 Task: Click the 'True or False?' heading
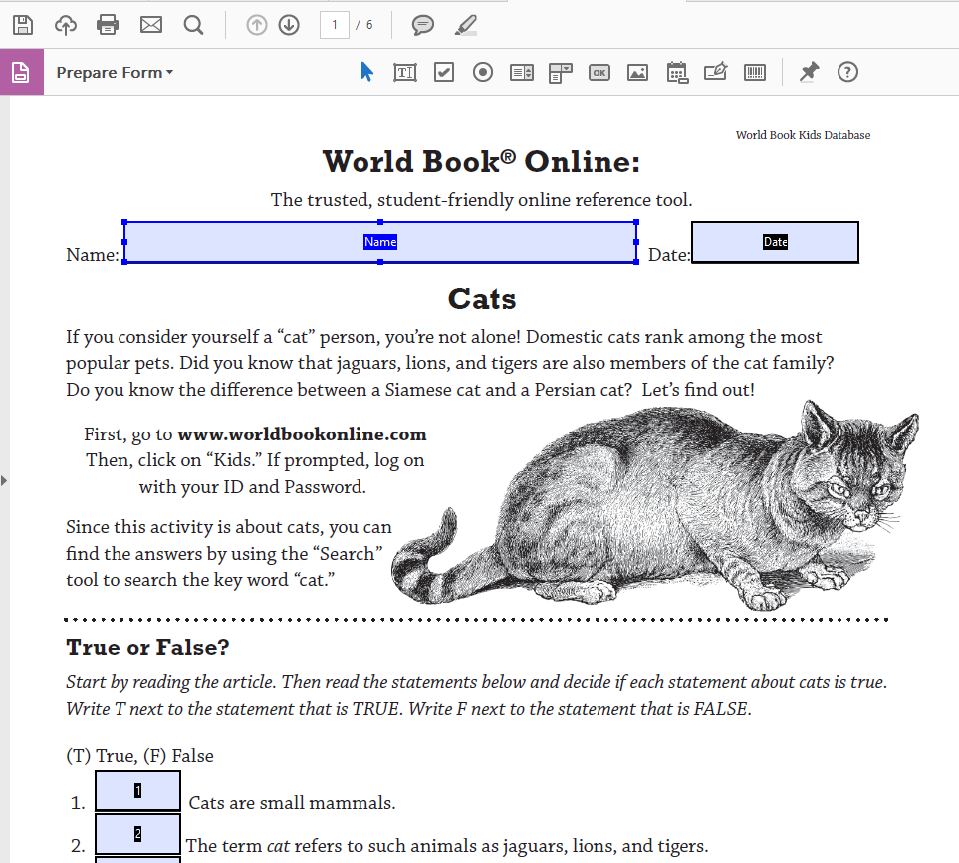coord(147,647)
